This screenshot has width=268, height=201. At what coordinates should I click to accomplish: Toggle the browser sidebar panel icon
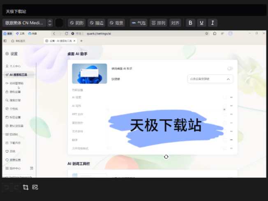(5, 41)
